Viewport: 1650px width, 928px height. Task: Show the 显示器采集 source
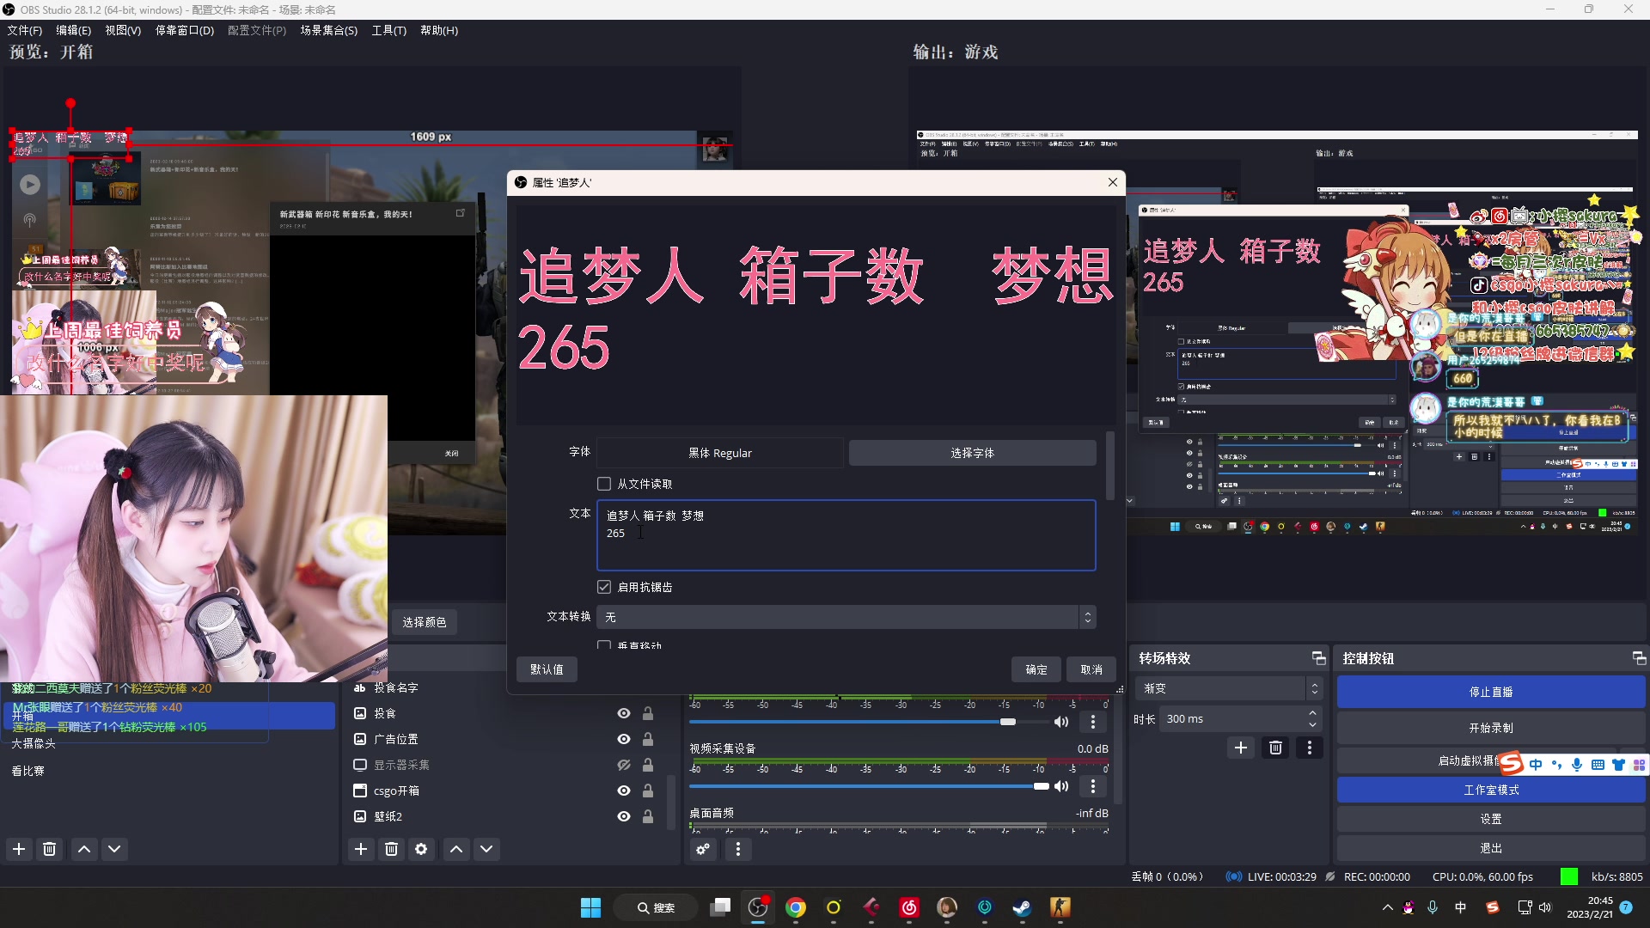click(624, 765)
